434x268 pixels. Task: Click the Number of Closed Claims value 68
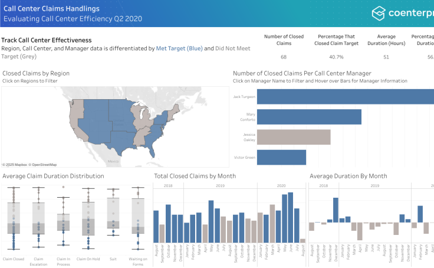[x=284, y=57]
